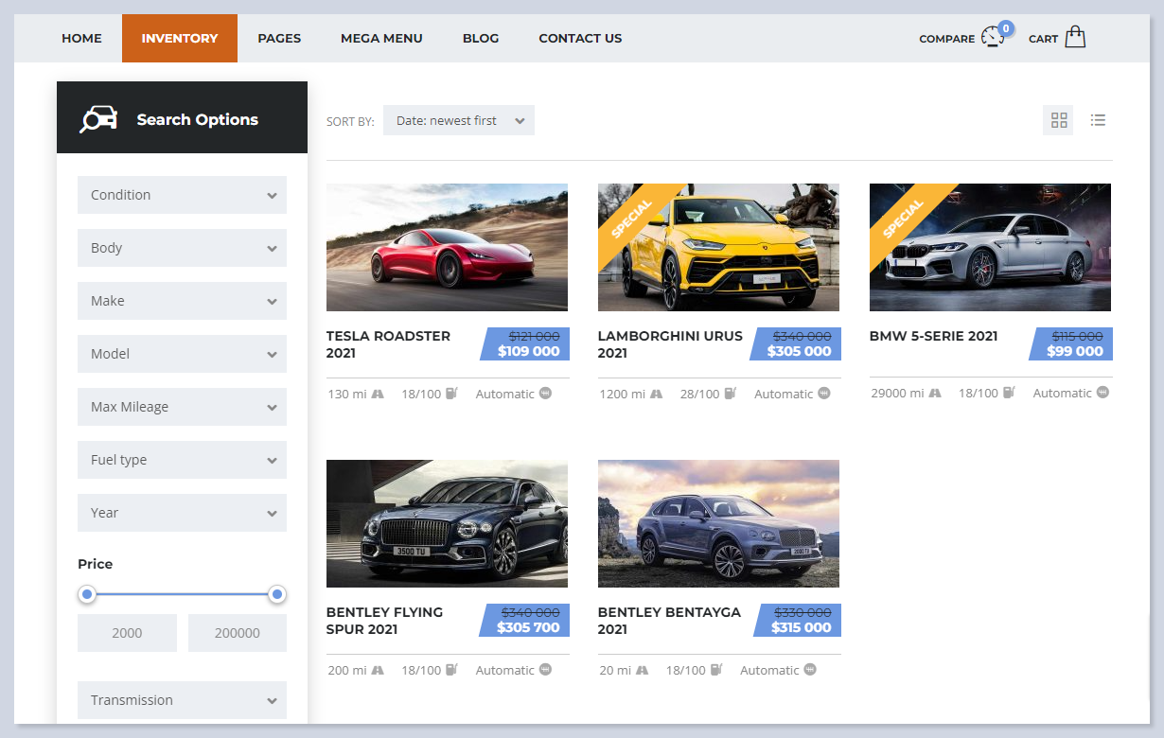Screen dimensions: 1164x738
Task: Open the shopping cart bag icon
Action: [x=1074, y=38]
